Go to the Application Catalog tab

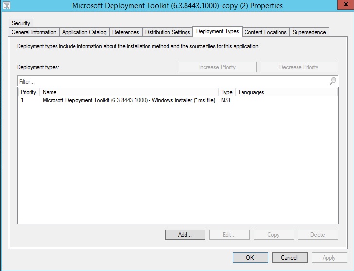click(x=84, y=32)
